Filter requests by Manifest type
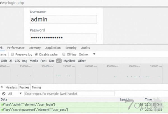 click(x=69, y=61)
